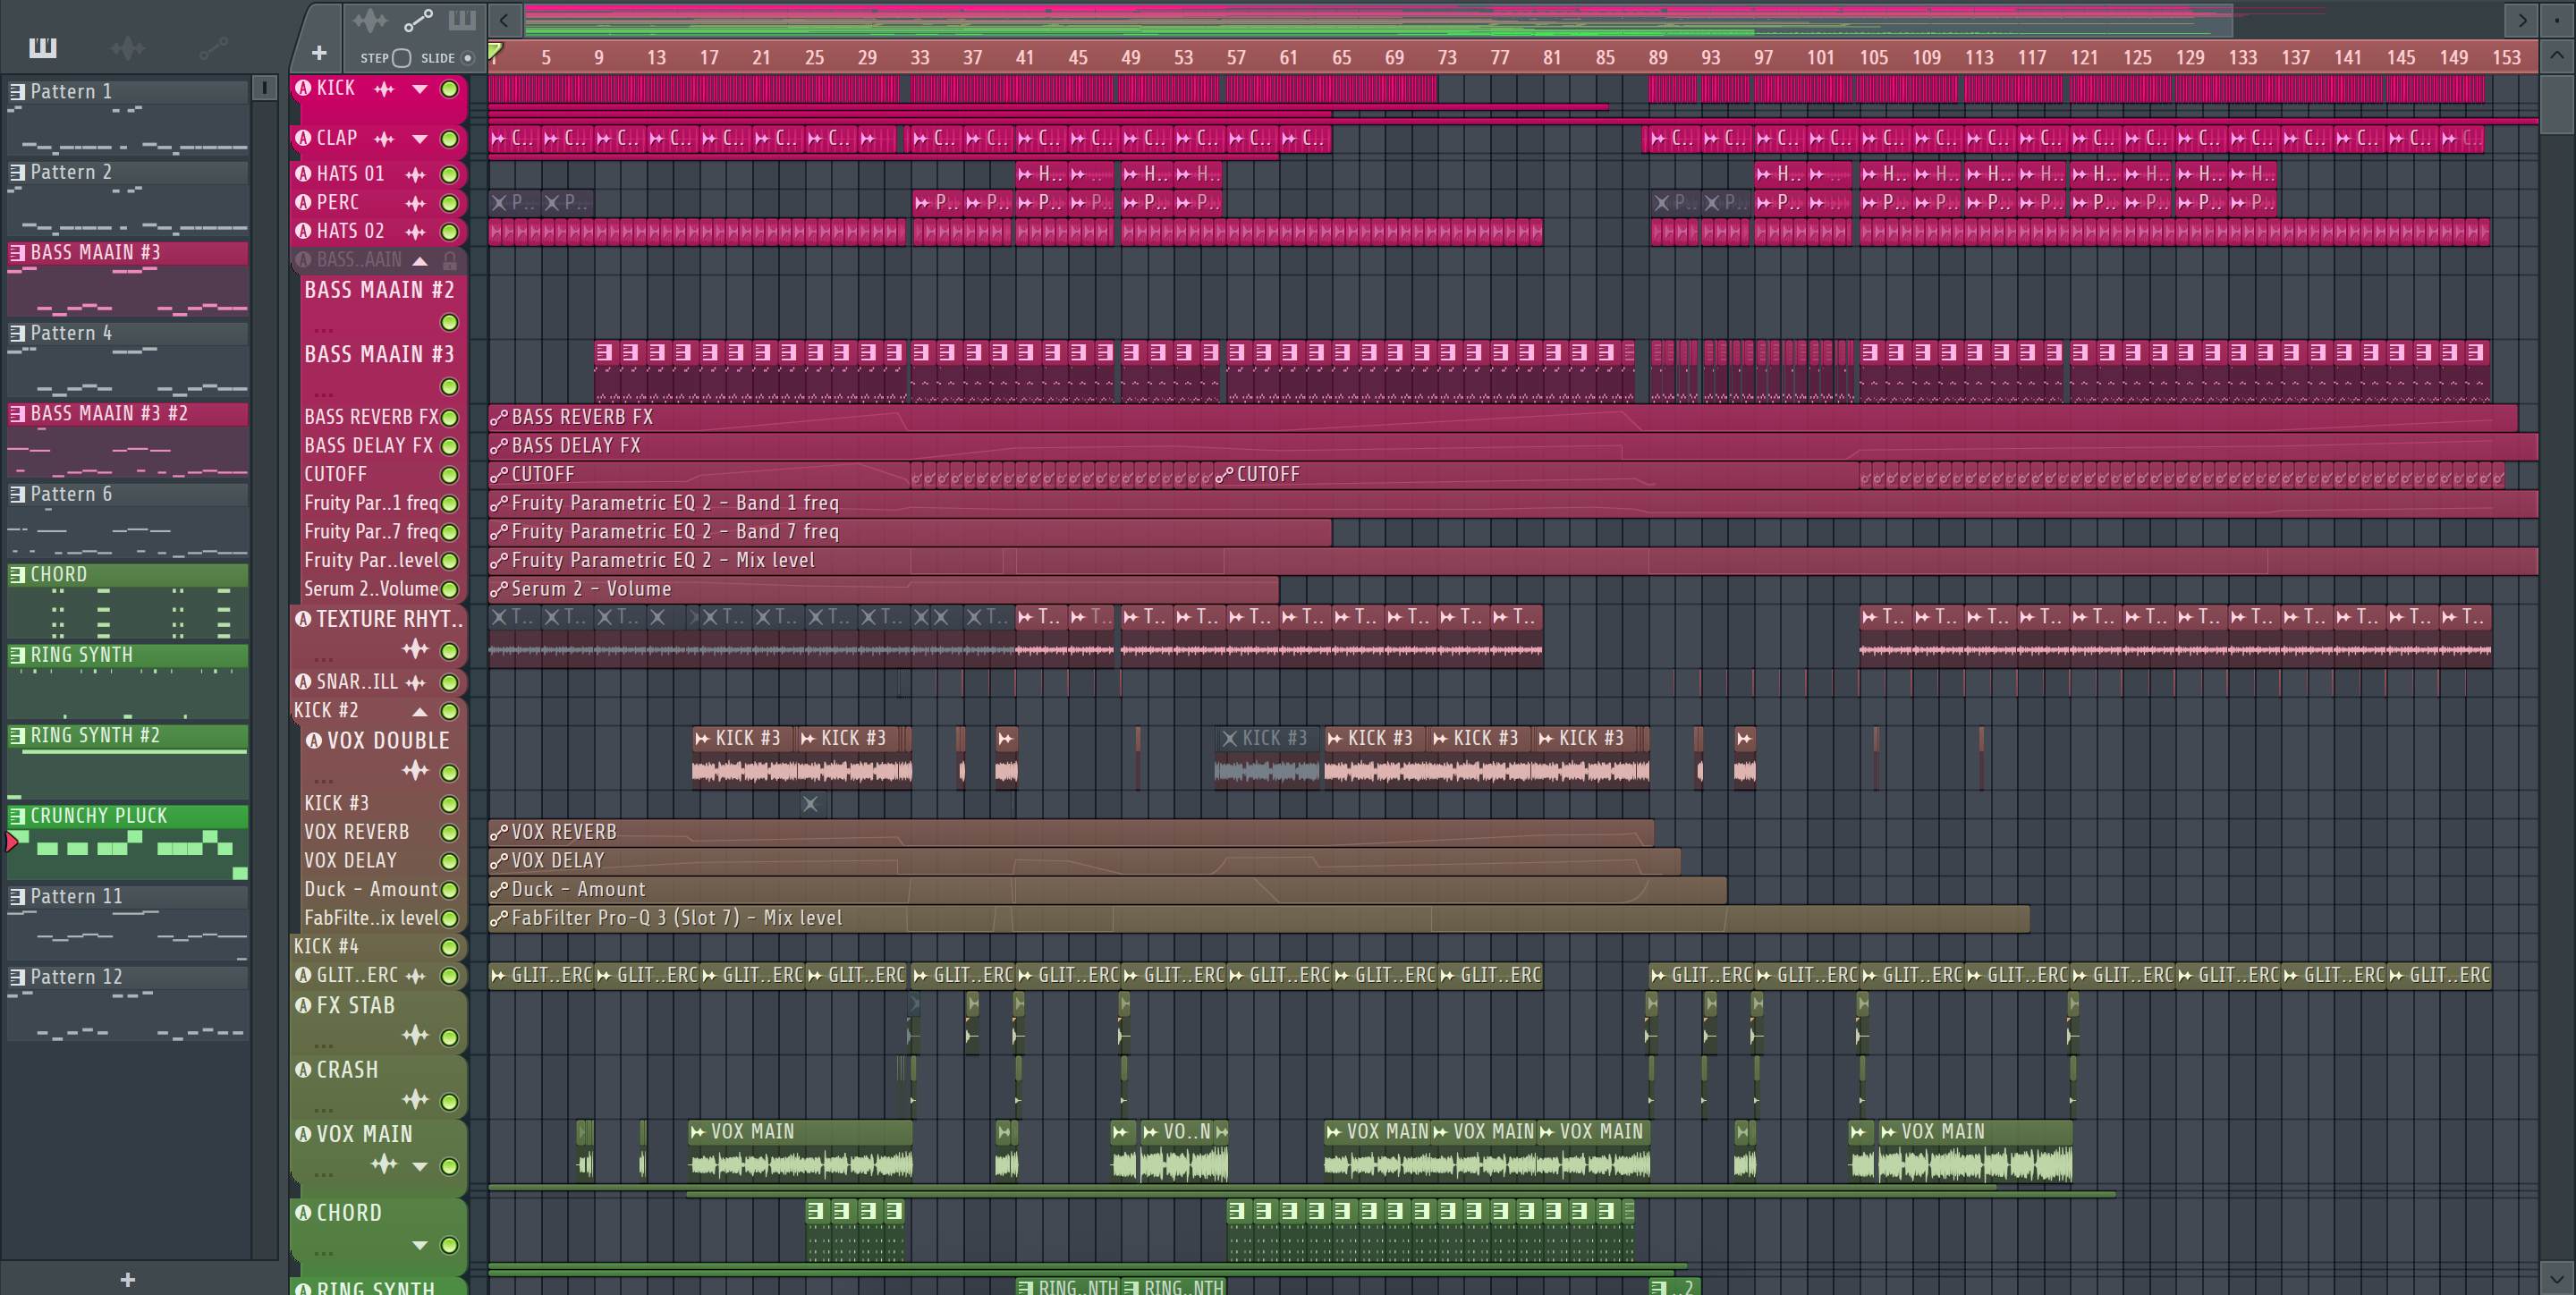This screenshot has width=2576, height=1295.
Task: Mute the HATS 01 track
Action: pos(450,175)
